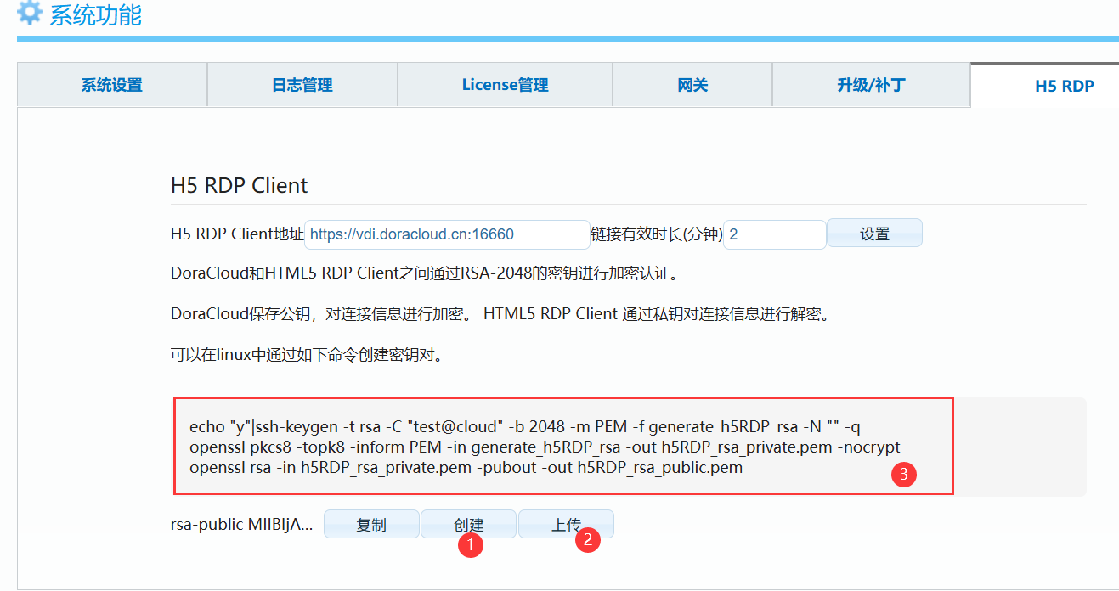Click the truncated rsa-public MIIBIjA text
Screen dimensions: 1119x591
tap(244, 524)
